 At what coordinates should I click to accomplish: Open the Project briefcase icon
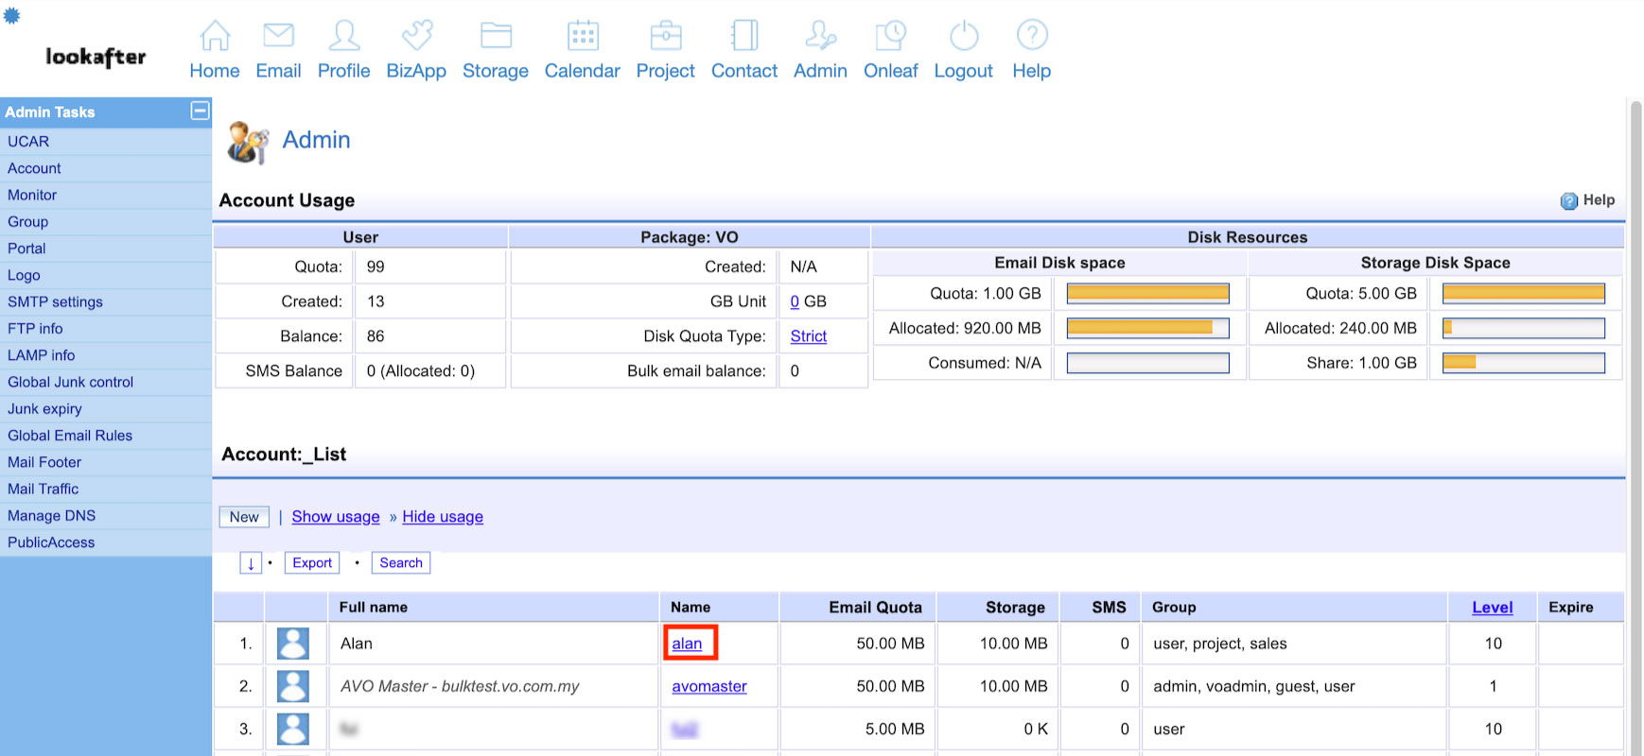tap(665, 36)
